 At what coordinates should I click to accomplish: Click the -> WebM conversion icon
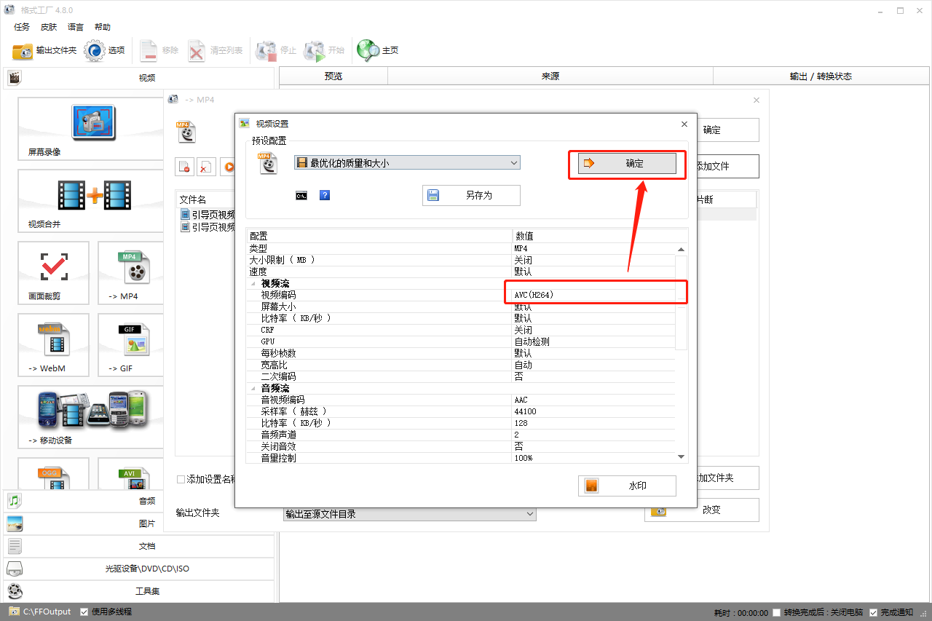point(54,339)
